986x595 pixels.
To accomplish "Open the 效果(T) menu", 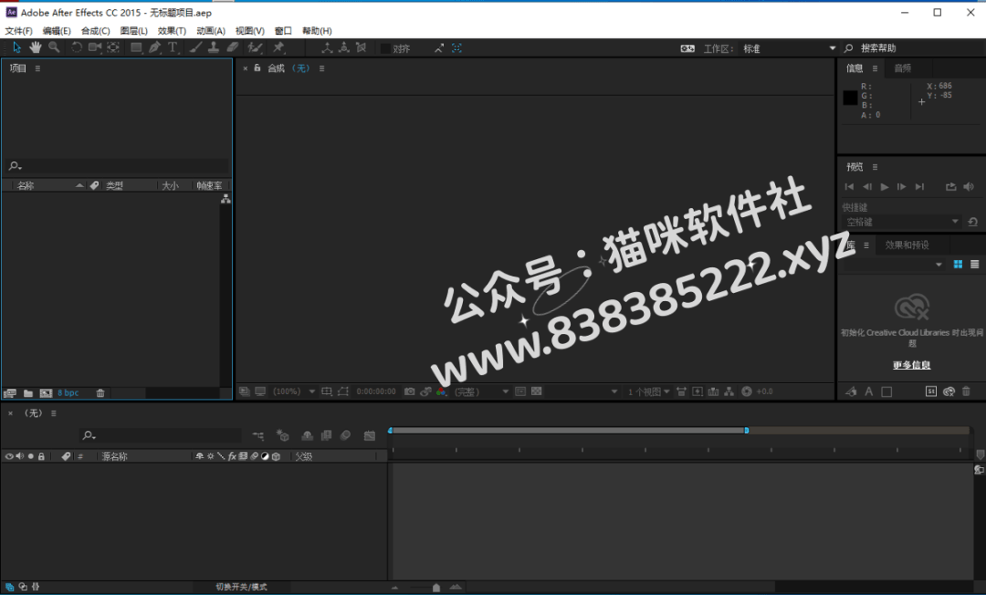I will click(x=172, y=31).
